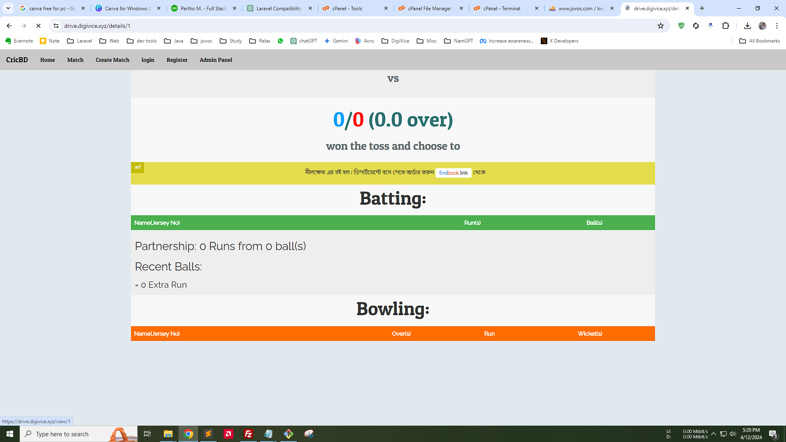786x442 pixels.
Task: Switch to cPanel File Manager tab
Action: point(430,8)
